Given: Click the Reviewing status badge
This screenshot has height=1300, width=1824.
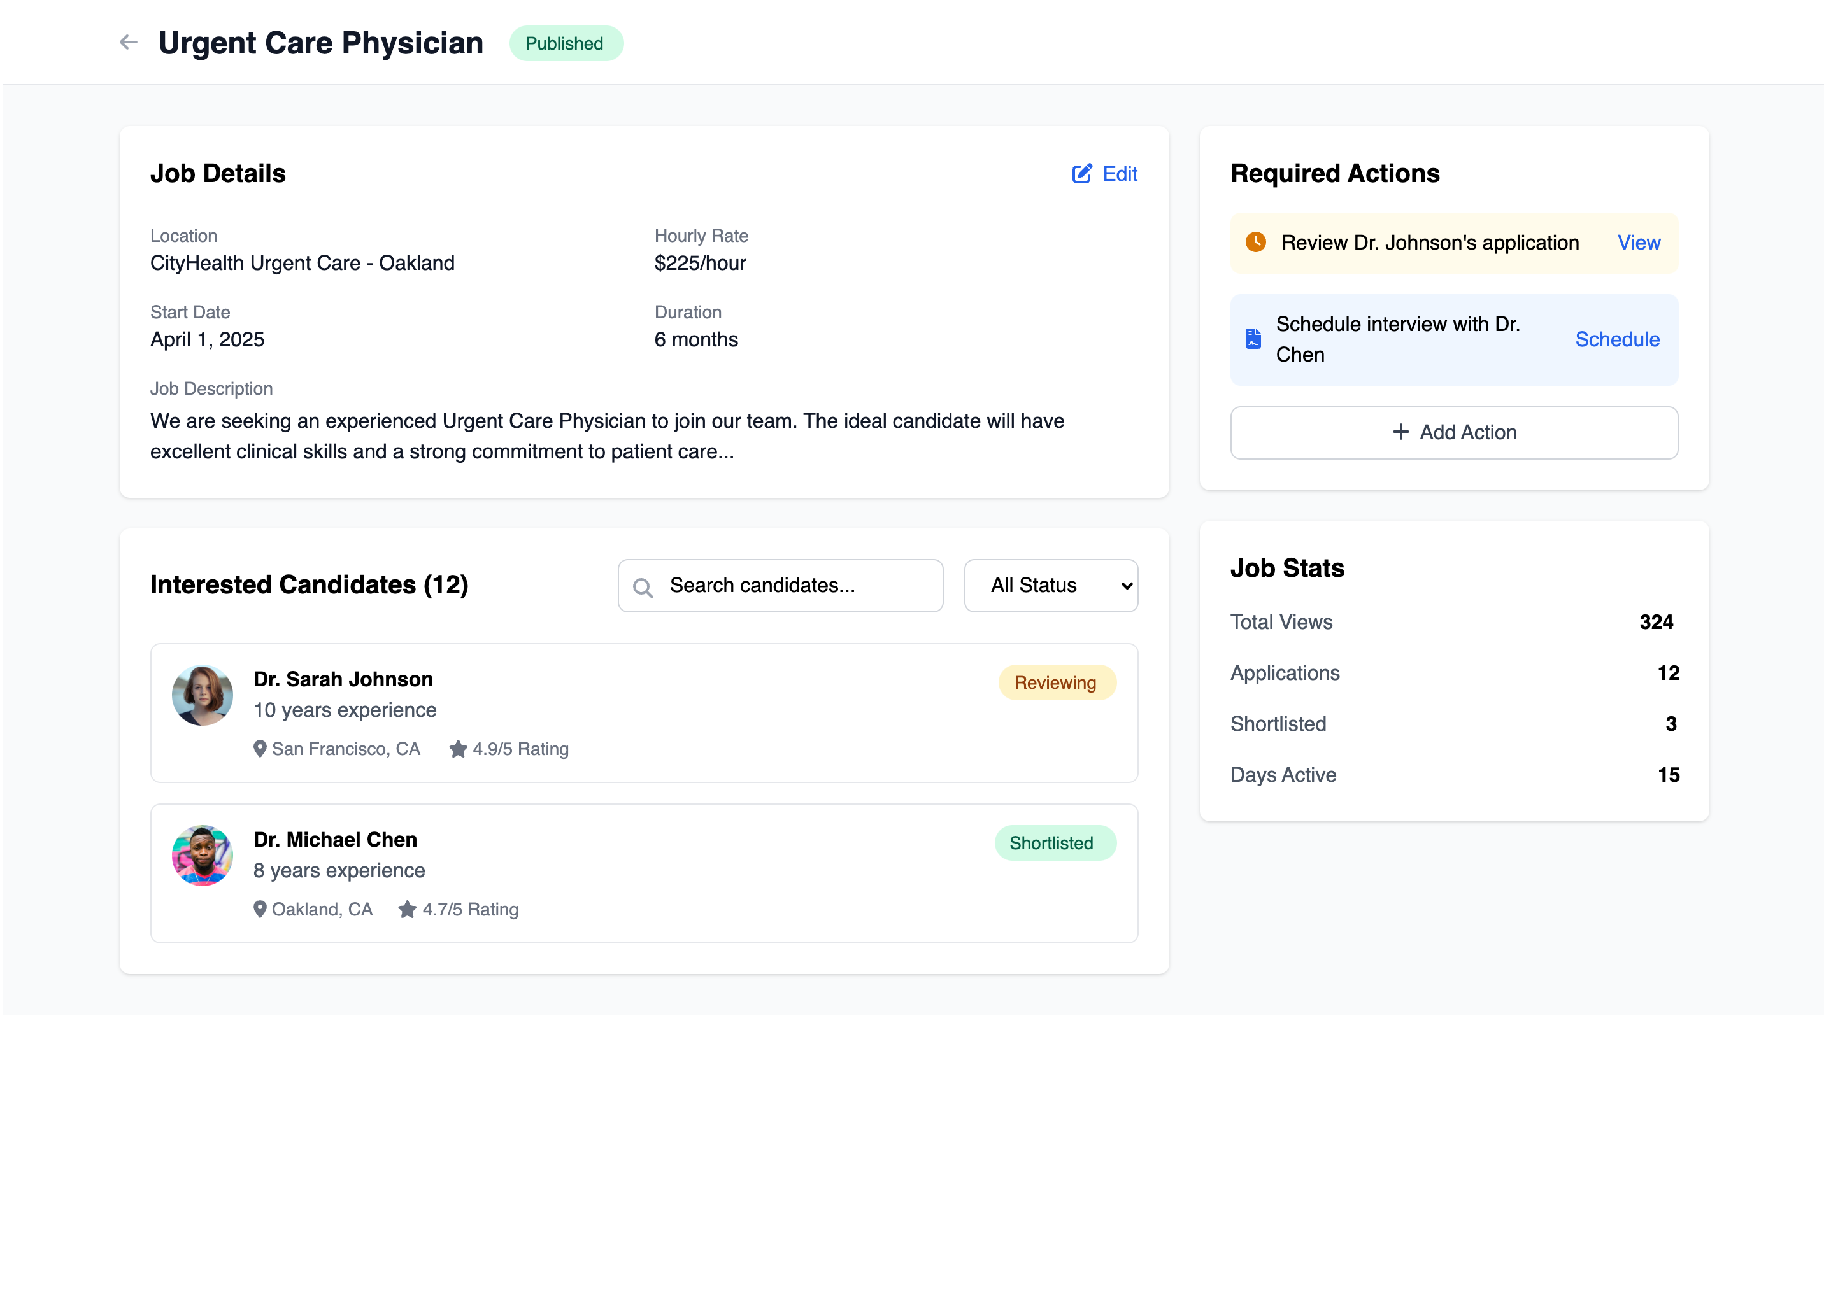Looking at the screenshot, I should pos(1055,683).
